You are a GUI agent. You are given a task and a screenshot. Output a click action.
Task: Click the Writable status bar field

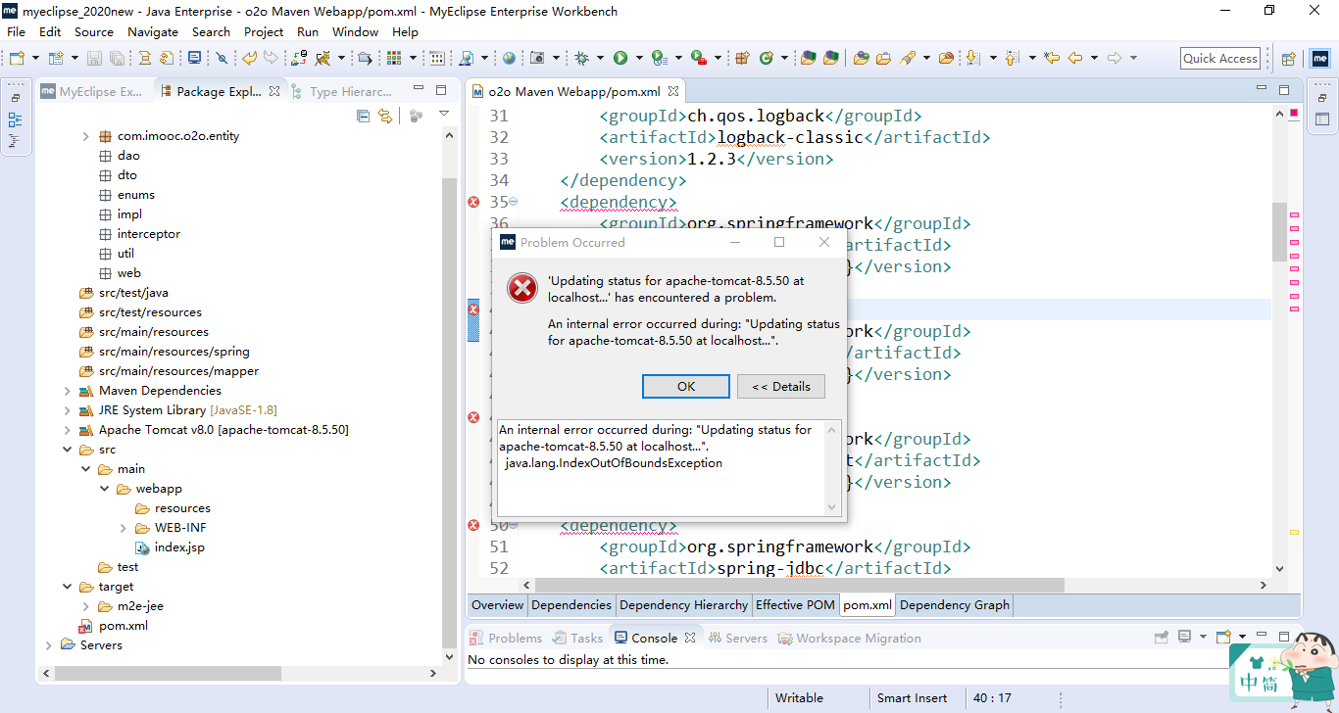[799, 698]
